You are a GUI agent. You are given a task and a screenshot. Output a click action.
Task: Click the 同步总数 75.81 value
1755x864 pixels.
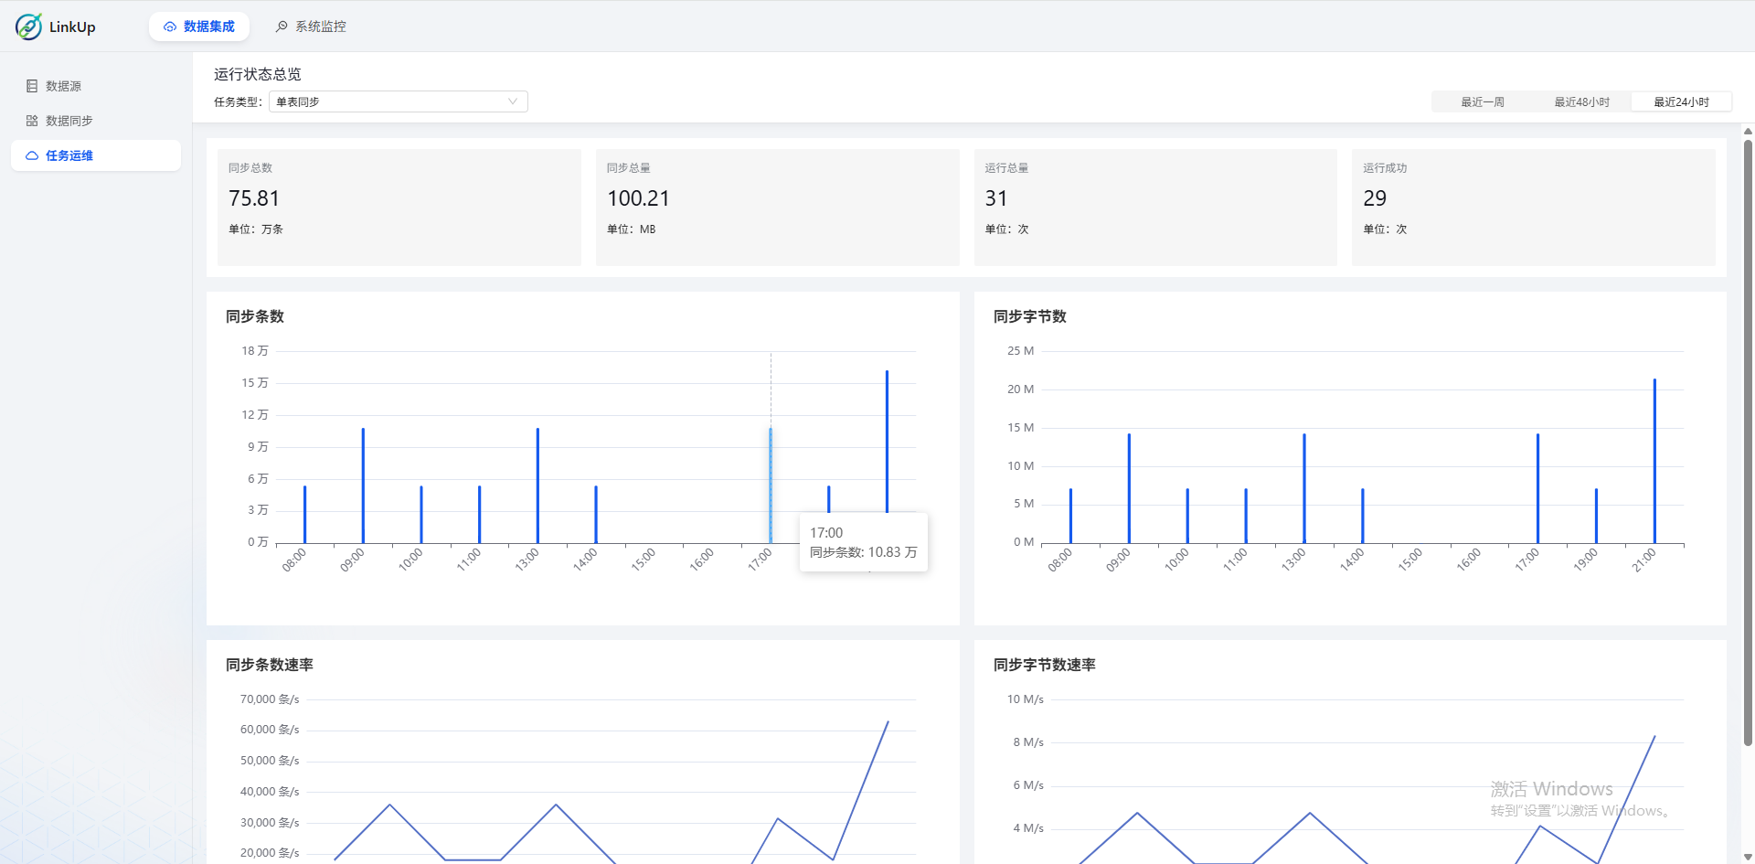[254, 198]
